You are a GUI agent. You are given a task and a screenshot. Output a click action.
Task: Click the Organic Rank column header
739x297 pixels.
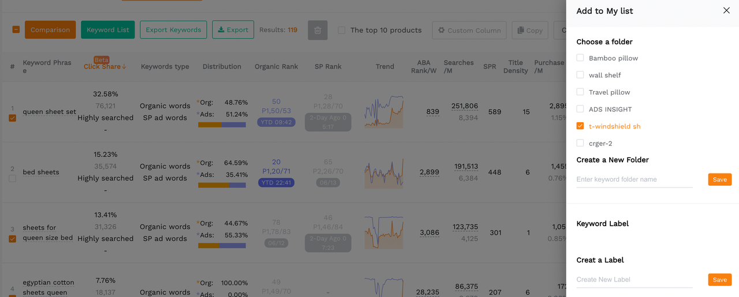click(277, 66)
